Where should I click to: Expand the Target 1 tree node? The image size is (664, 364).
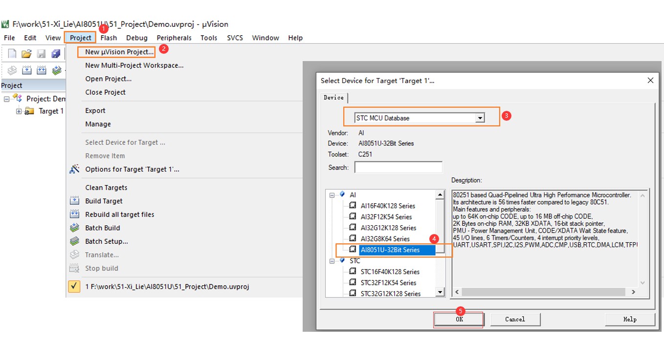coord(19,111)
